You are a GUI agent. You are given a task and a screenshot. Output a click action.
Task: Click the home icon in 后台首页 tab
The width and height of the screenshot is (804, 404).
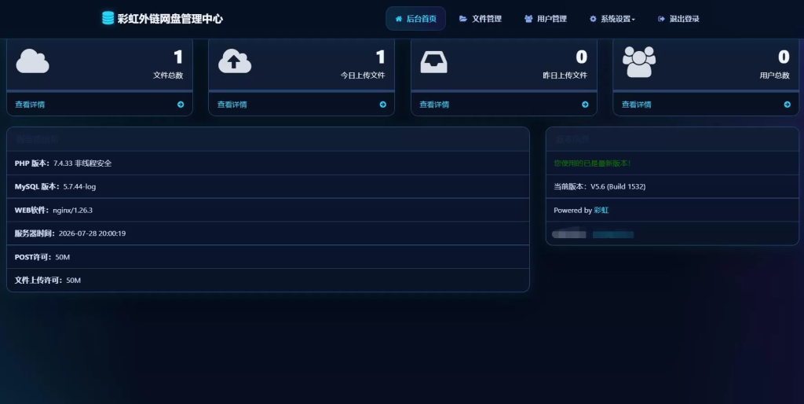click(398, 19)
